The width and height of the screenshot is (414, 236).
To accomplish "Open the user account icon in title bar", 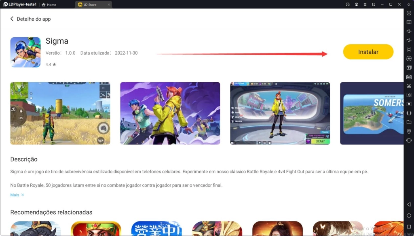I will pos(357,4).
